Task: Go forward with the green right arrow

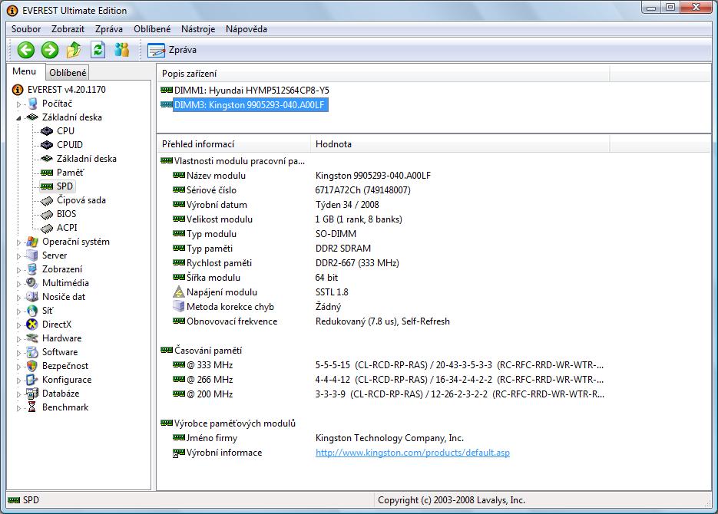Action: point(50,50)
